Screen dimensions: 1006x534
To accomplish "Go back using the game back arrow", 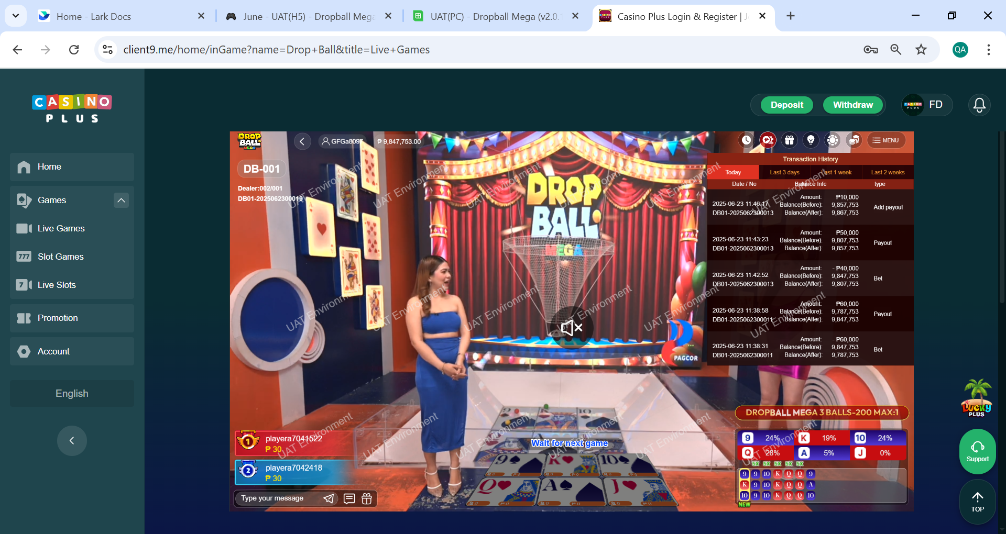I will pyautogui.click(x=302, y=141).
